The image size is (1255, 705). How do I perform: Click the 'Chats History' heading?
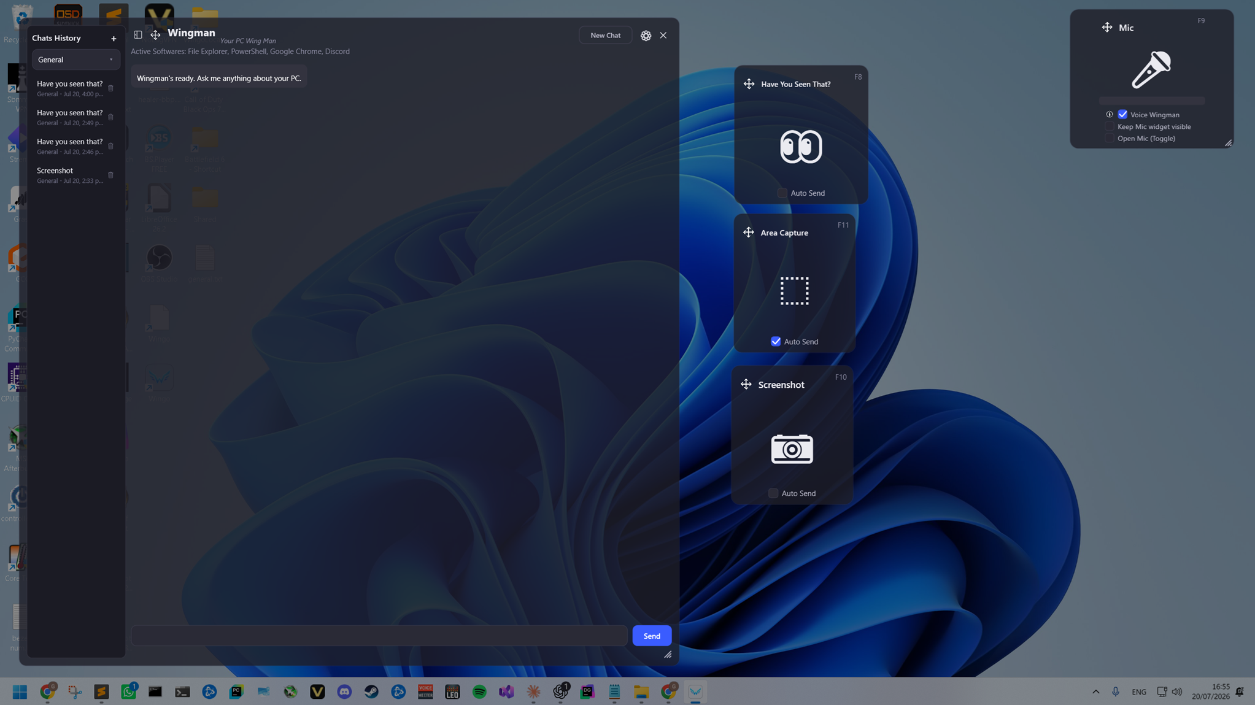click(x=56, y=38)
